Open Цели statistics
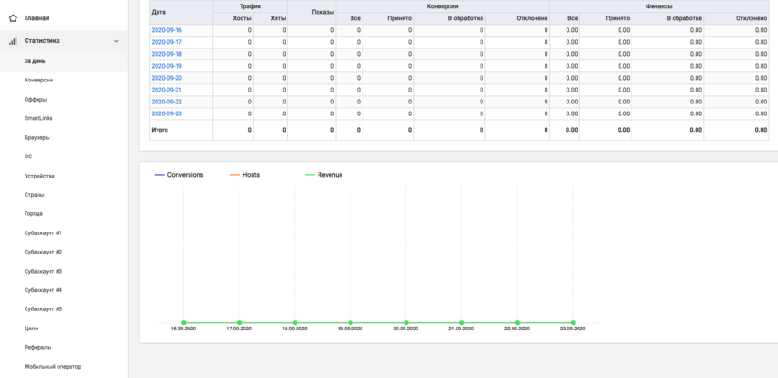This screenshot has height=378, width=778. click(x=31, y=329)
